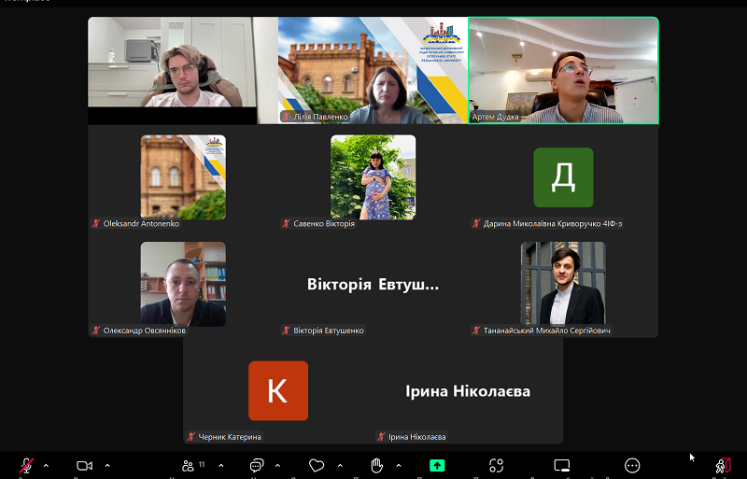Screen dimensions: 747x479
Task: Click muted mic icon beside Савенко Вікторія
Action: [287, 223]
